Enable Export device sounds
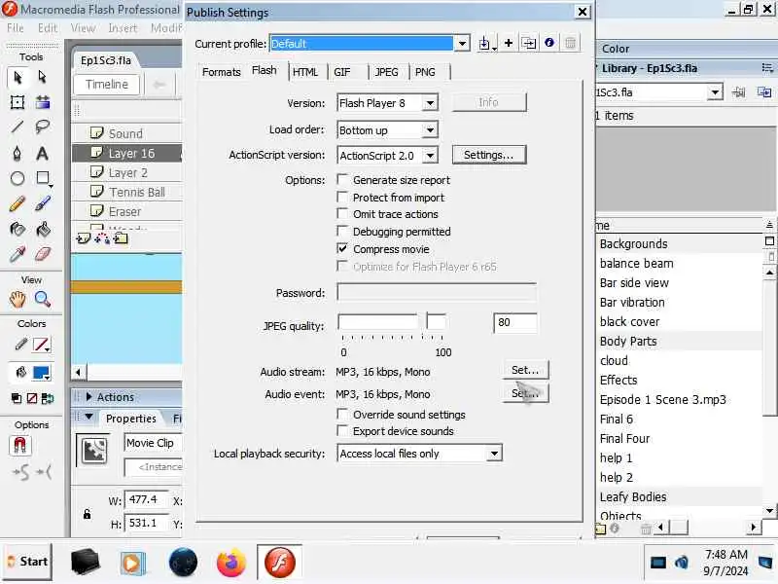This screenshot has height=584, width=778. pyautogui.click(x=342, y=430)
